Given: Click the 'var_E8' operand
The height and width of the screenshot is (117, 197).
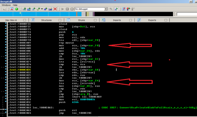Looking at the screenshot, I should click(93, 70).
